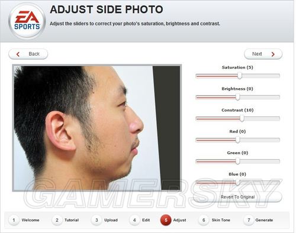The width and height of the screenshot is (296, 233).
Task: Select step 7 Generate circle
Action: pyautogui.click(x=249, y=220)
